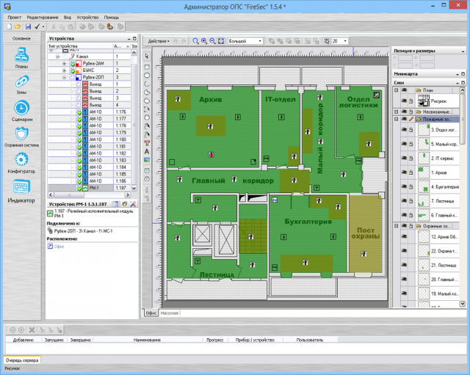Collapse the Пожарные зо layer group
Viewport: 470px width, 375px height.
(x=397, y=119)
